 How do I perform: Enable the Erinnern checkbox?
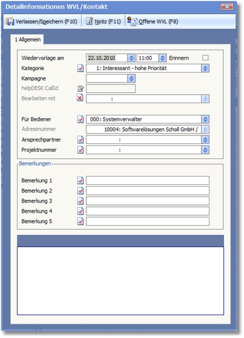pyautogui.click(x=205, y=58)
